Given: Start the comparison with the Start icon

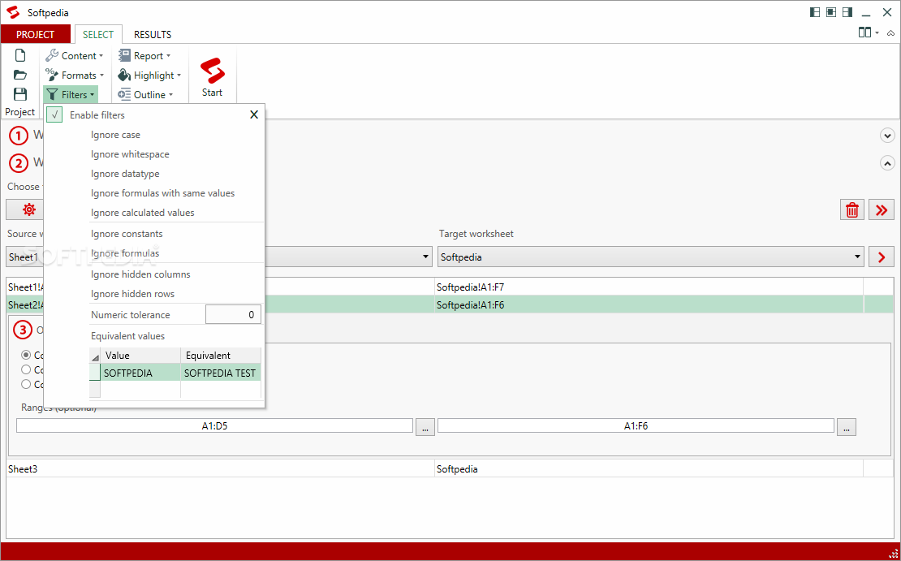Looking at the screenshot, I should [x=212, y=78].
